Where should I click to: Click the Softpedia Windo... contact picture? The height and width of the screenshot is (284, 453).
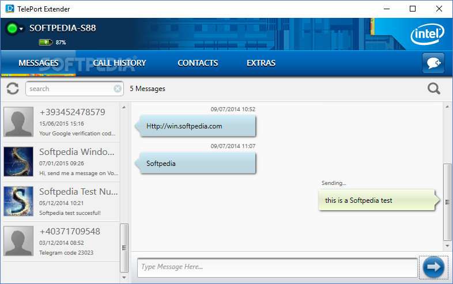coord(18,161)
